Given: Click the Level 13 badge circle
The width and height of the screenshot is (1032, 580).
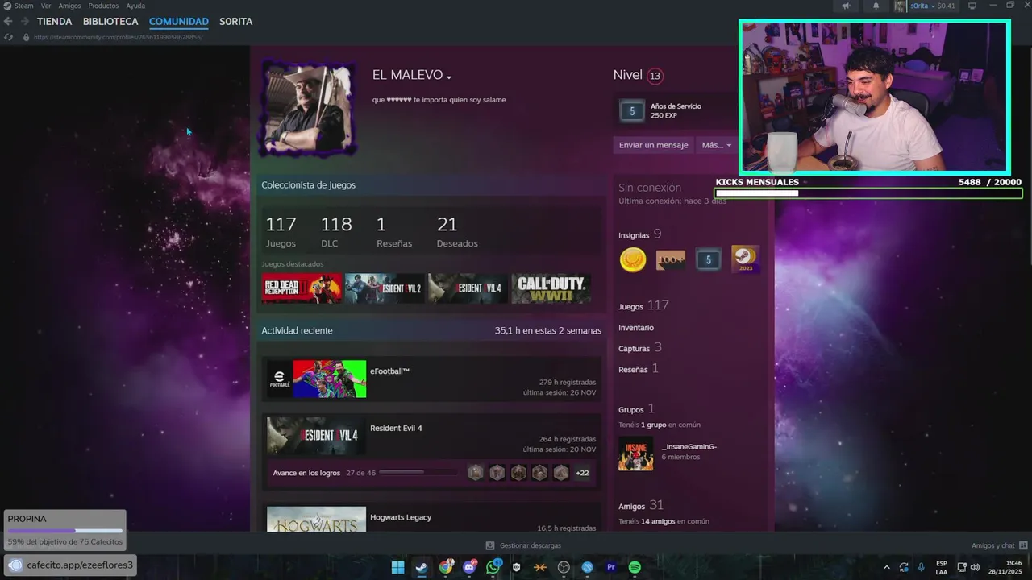Looking at the screenshot, I should point(655,76).
